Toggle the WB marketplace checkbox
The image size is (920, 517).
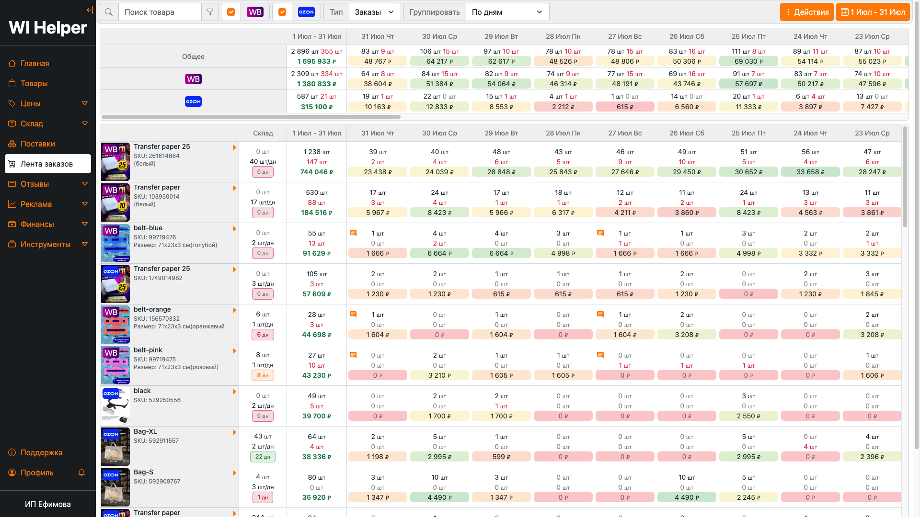tap(231, 12)
